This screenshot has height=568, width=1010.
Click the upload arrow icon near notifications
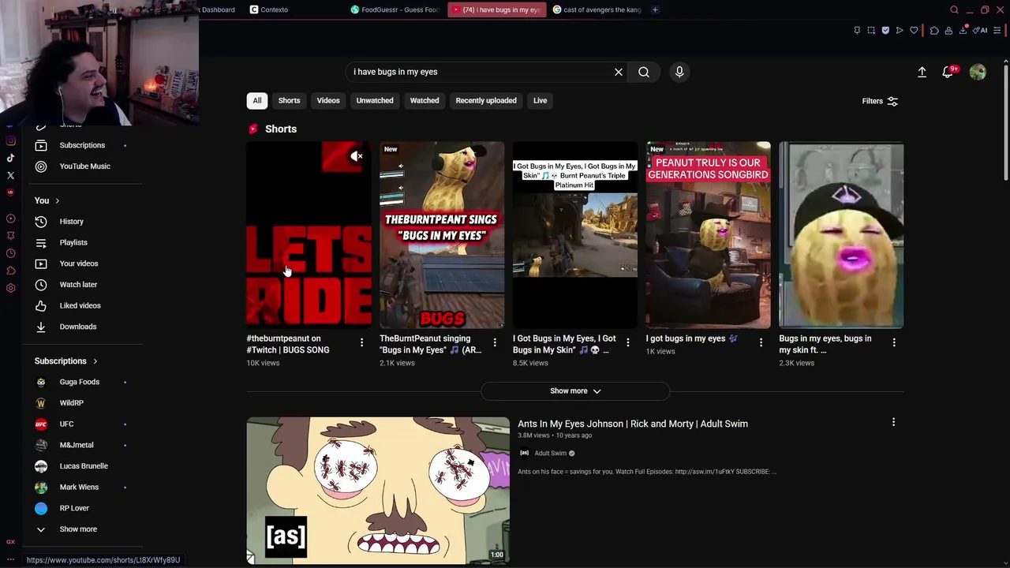(922, 72)
